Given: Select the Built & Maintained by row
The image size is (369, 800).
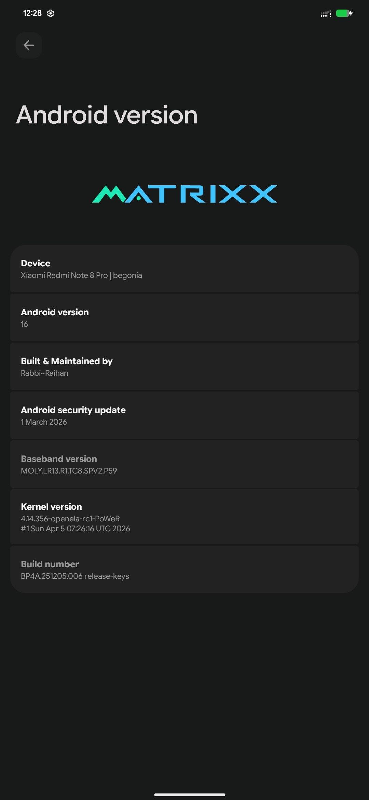Looking at the screenshot, I should (x=184, y=366).
